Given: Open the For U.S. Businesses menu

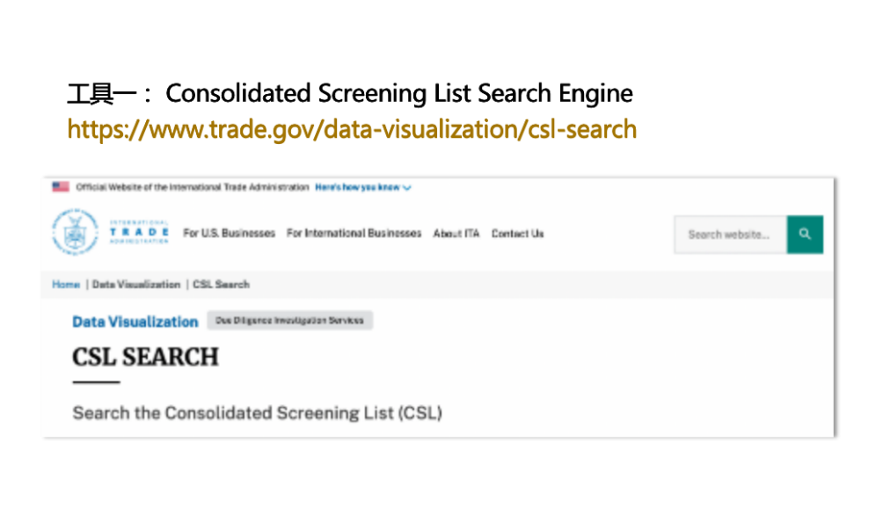Looking at the screenshot, I should coord(229,234).
